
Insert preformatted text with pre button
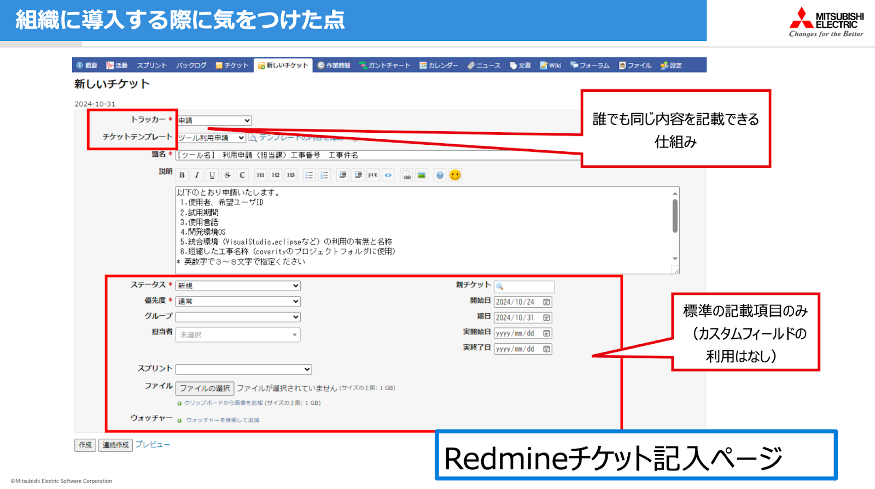373,175
